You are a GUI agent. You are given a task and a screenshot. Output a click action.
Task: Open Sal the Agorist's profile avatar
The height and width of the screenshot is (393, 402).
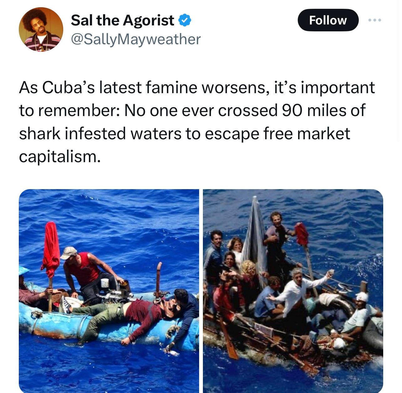tap(41, 29)
